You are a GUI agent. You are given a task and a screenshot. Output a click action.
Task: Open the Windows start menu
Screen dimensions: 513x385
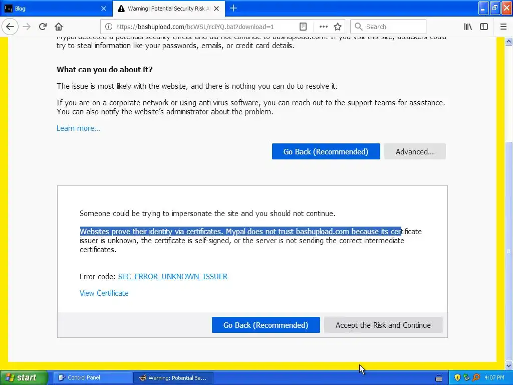click(24, 378)
